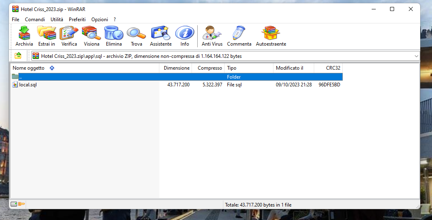Open the Opzioni menu
432x220 pixels.
point(100,20)
